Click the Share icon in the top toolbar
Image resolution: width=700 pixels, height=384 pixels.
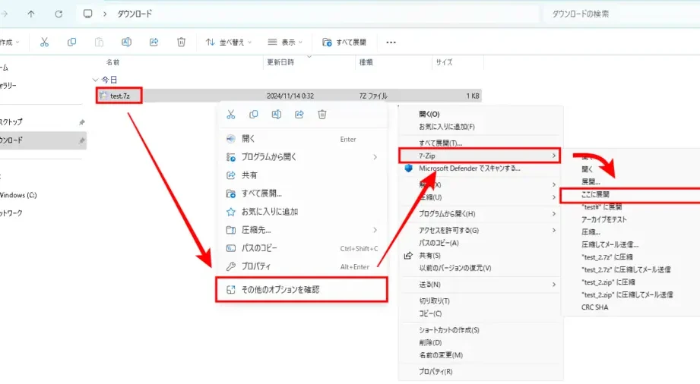[x=154, y=42]
